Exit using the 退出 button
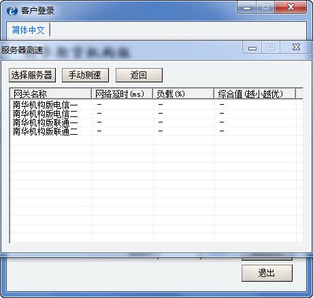Screen dimensions: 313x298 coord(267,273)
